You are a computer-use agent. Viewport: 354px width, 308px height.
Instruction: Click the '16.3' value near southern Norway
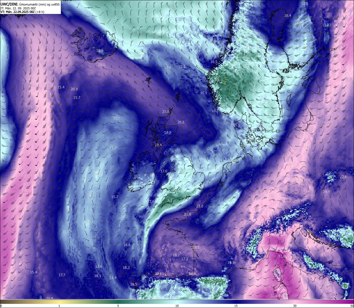coord(215,111)
